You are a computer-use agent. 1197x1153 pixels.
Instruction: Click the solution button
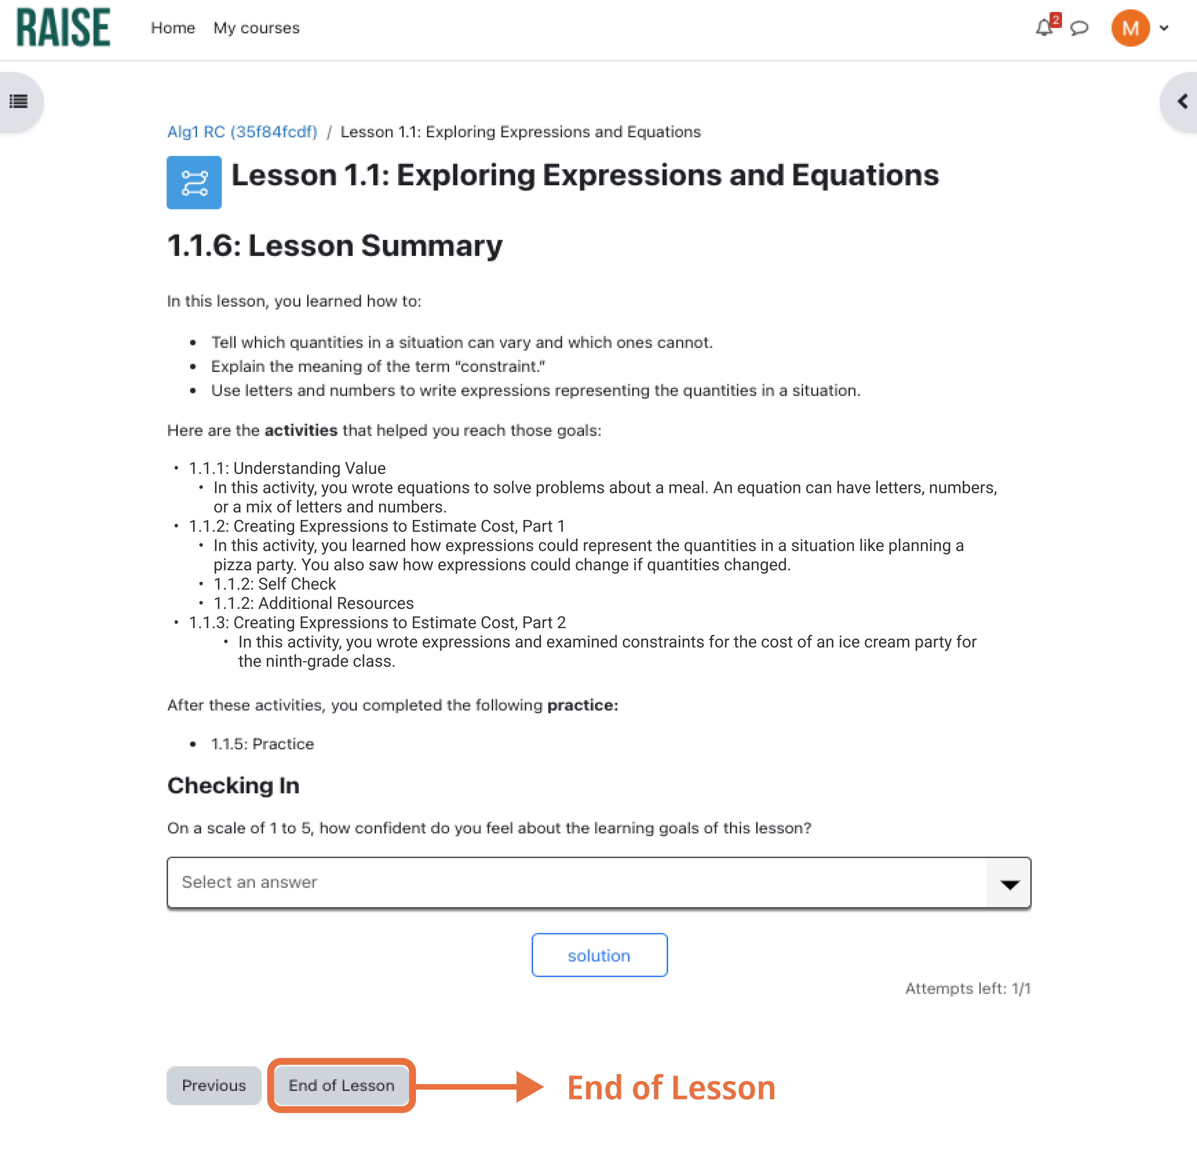click(x=598, y=955)
